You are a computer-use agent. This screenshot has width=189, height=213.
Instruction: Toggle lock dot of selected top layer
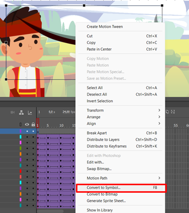tap(33, 131)
